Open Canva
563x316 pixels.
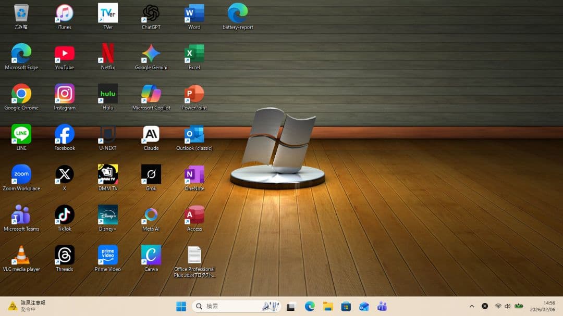coord(151,255)
